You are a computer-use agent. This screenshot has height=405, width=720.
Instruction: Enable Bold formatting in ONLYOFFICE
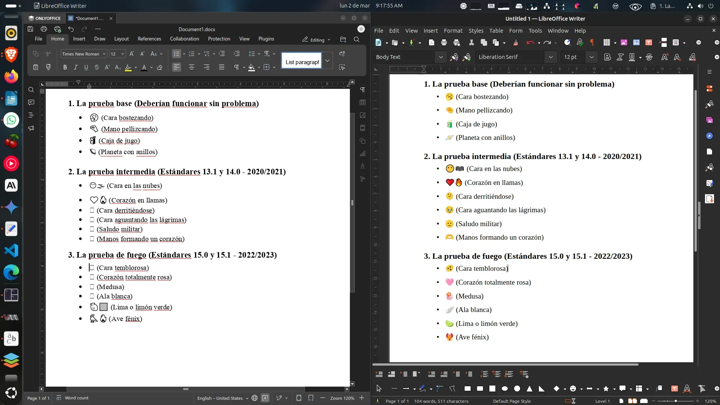(x=65, y=67)
